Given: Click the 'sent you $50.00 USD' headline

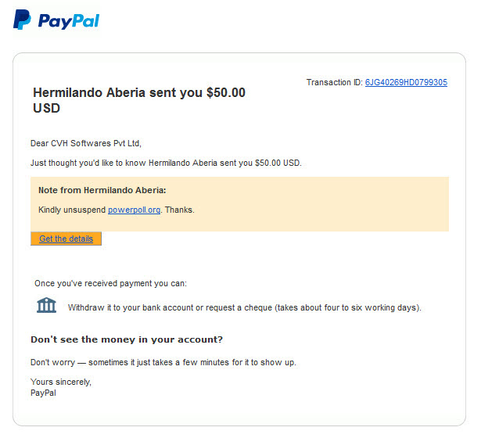Looking at the screenshot, I should coord(139,100).
